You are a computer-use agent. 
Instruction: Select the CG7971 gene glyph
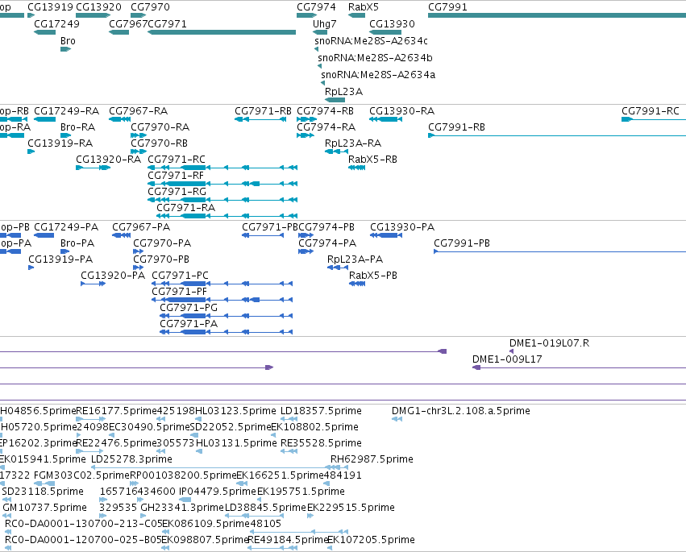pos(222,32)
